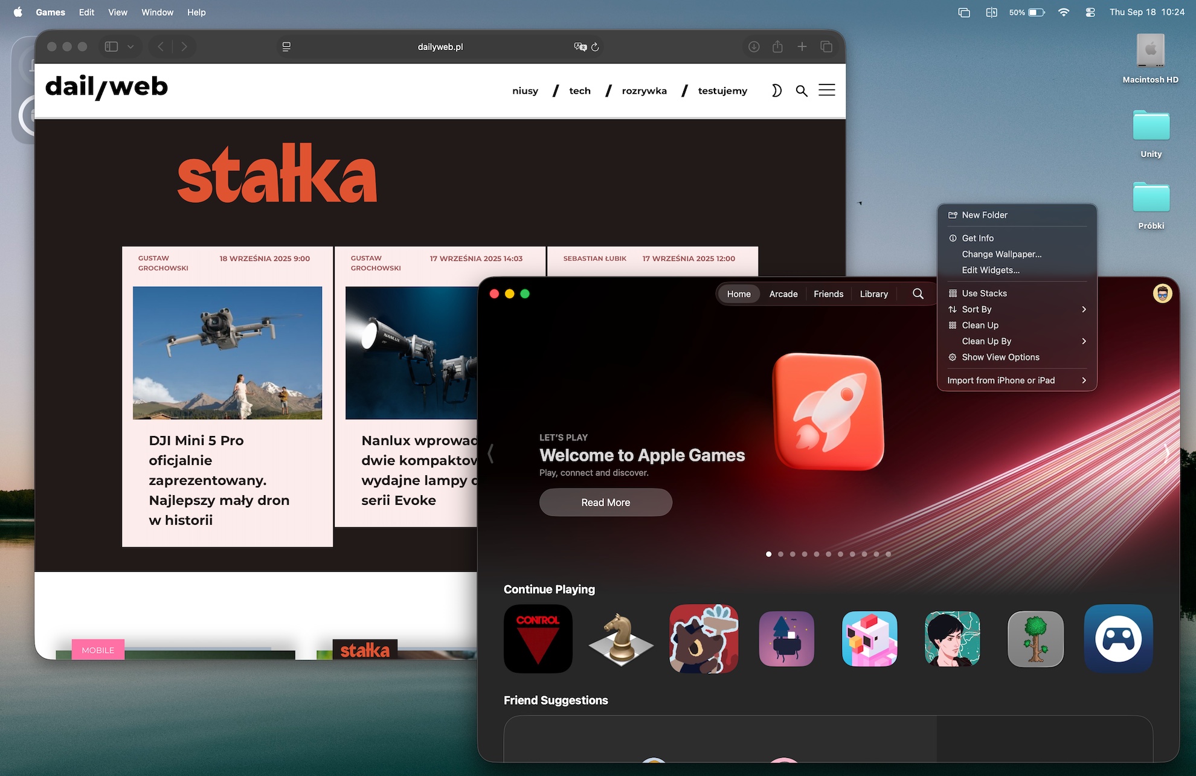
Task: Open the DJI Mini 5 Pro drone thumbnail
Action: 227,353
